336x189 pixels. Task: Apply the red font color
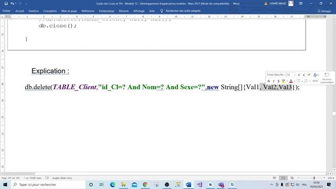(291, 81)
